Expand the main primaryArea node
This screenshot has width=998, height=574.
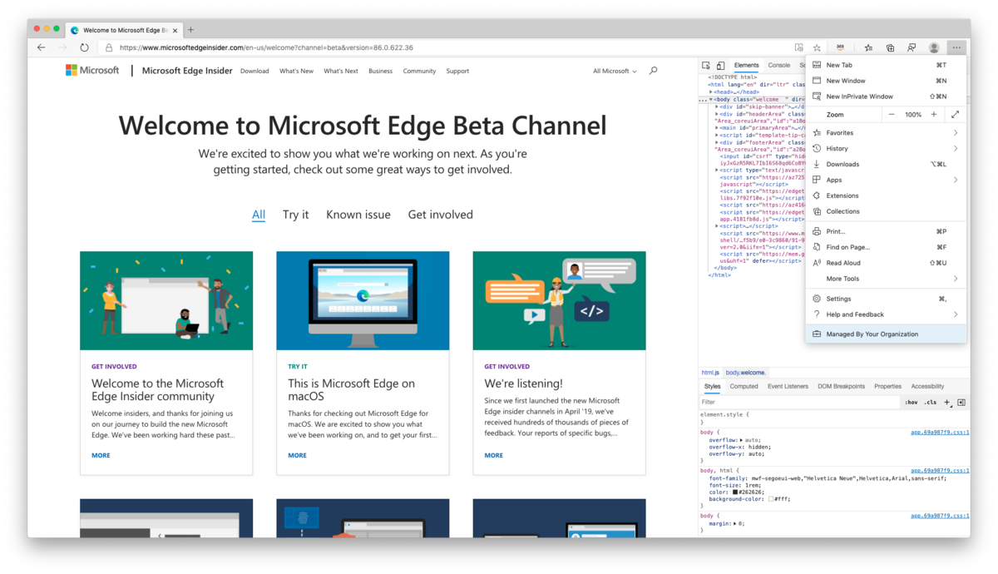(717, 128)
